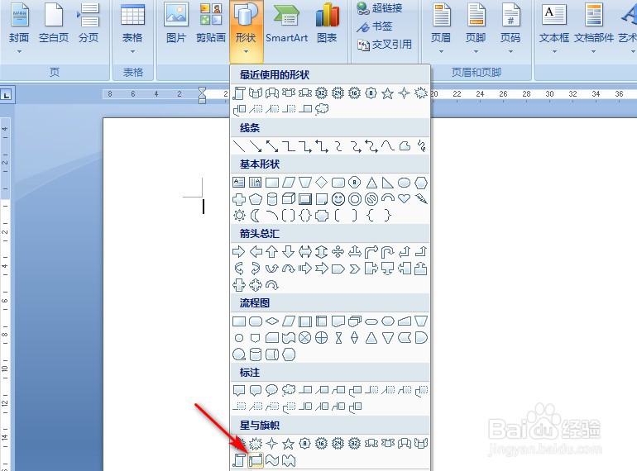Pick cloud callout from recently used shapes
This screenshot has height=471, width=637.
point(321,109)
